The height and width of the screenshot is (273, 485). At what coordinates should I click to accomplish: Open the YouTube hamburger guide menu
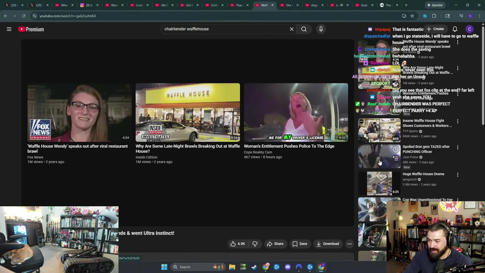point(9,29)
